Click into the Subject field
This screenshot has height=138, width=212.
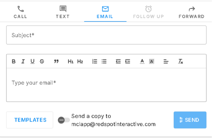pyautogui.click(x=106, y=35)
